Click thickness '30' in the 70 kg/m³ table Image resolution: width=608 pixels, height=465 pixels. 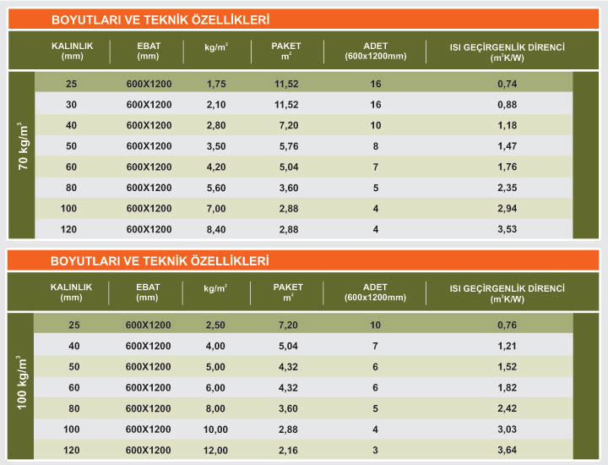pyautogui.click(x=71, y=105)
